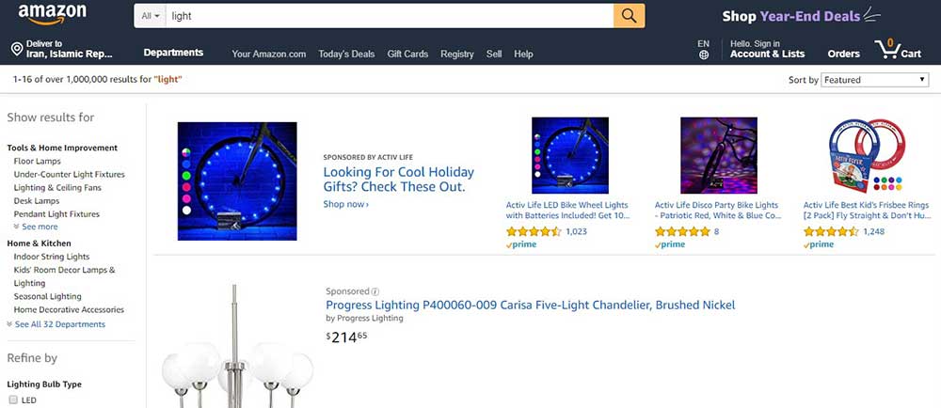This screenshot has width=941, height=408.
Task: Click the Shop now link
Action: click(x=345, y=204)
